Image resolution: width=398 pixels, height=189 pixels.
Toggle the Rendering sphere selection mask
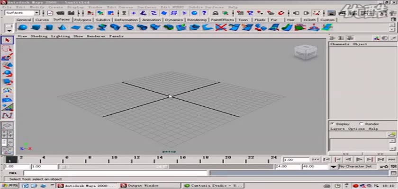pos(194,13)
